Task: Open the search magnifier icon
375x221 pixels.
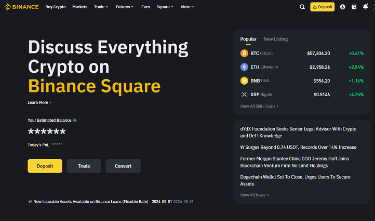Action: (302, 7)
